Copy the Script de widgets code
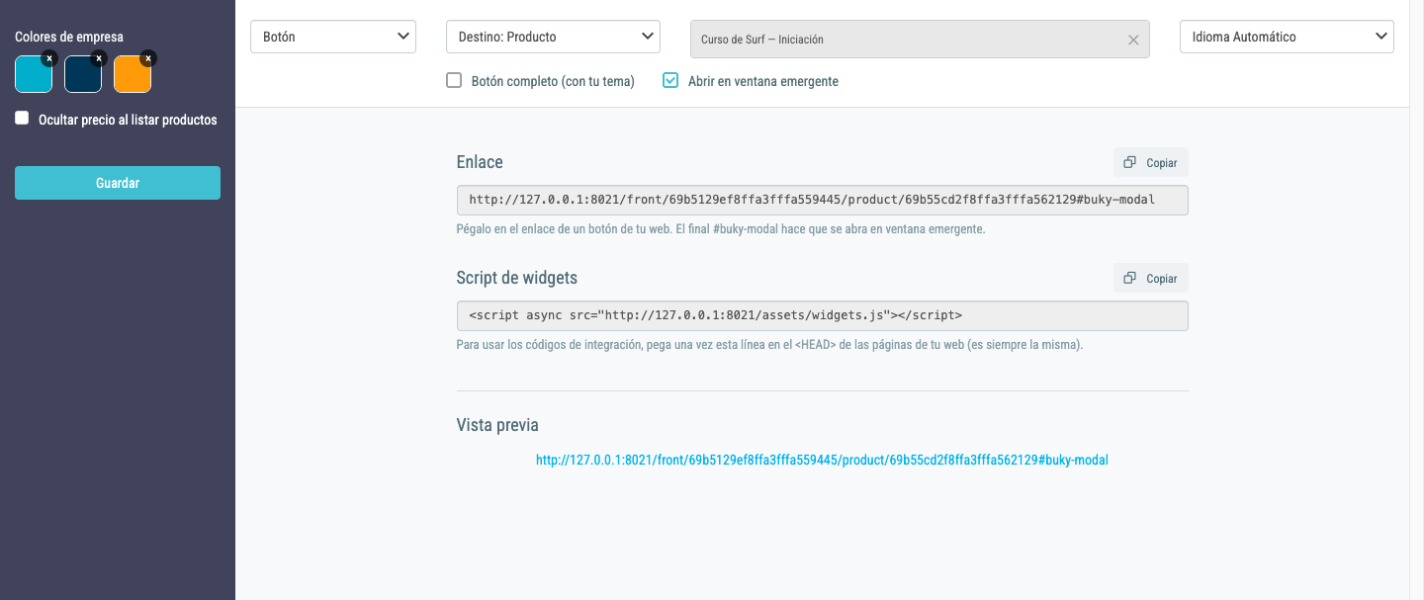The image size is (1424, 600). click(x=1151, y=278)
